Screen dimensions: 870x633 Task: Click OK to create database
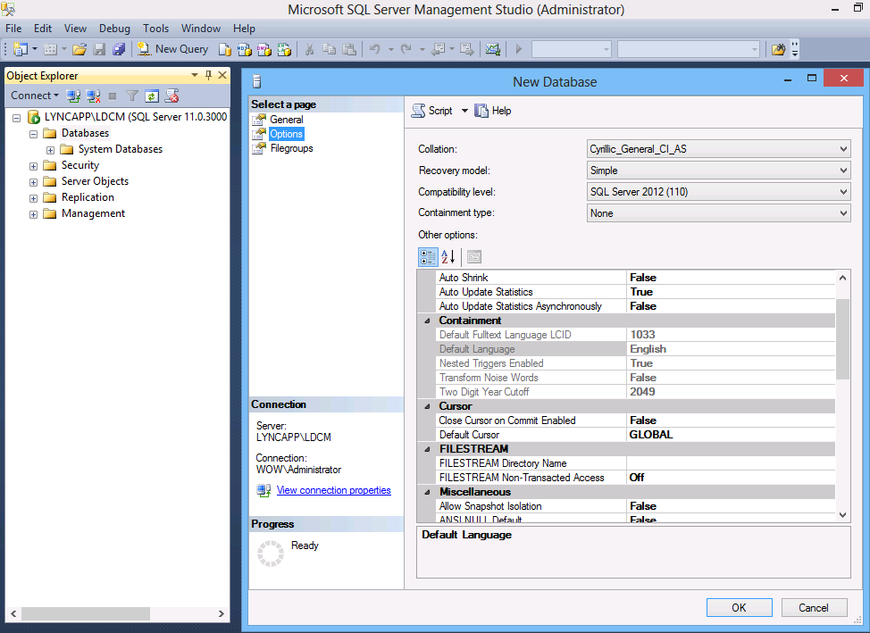(x=739, y=607)
